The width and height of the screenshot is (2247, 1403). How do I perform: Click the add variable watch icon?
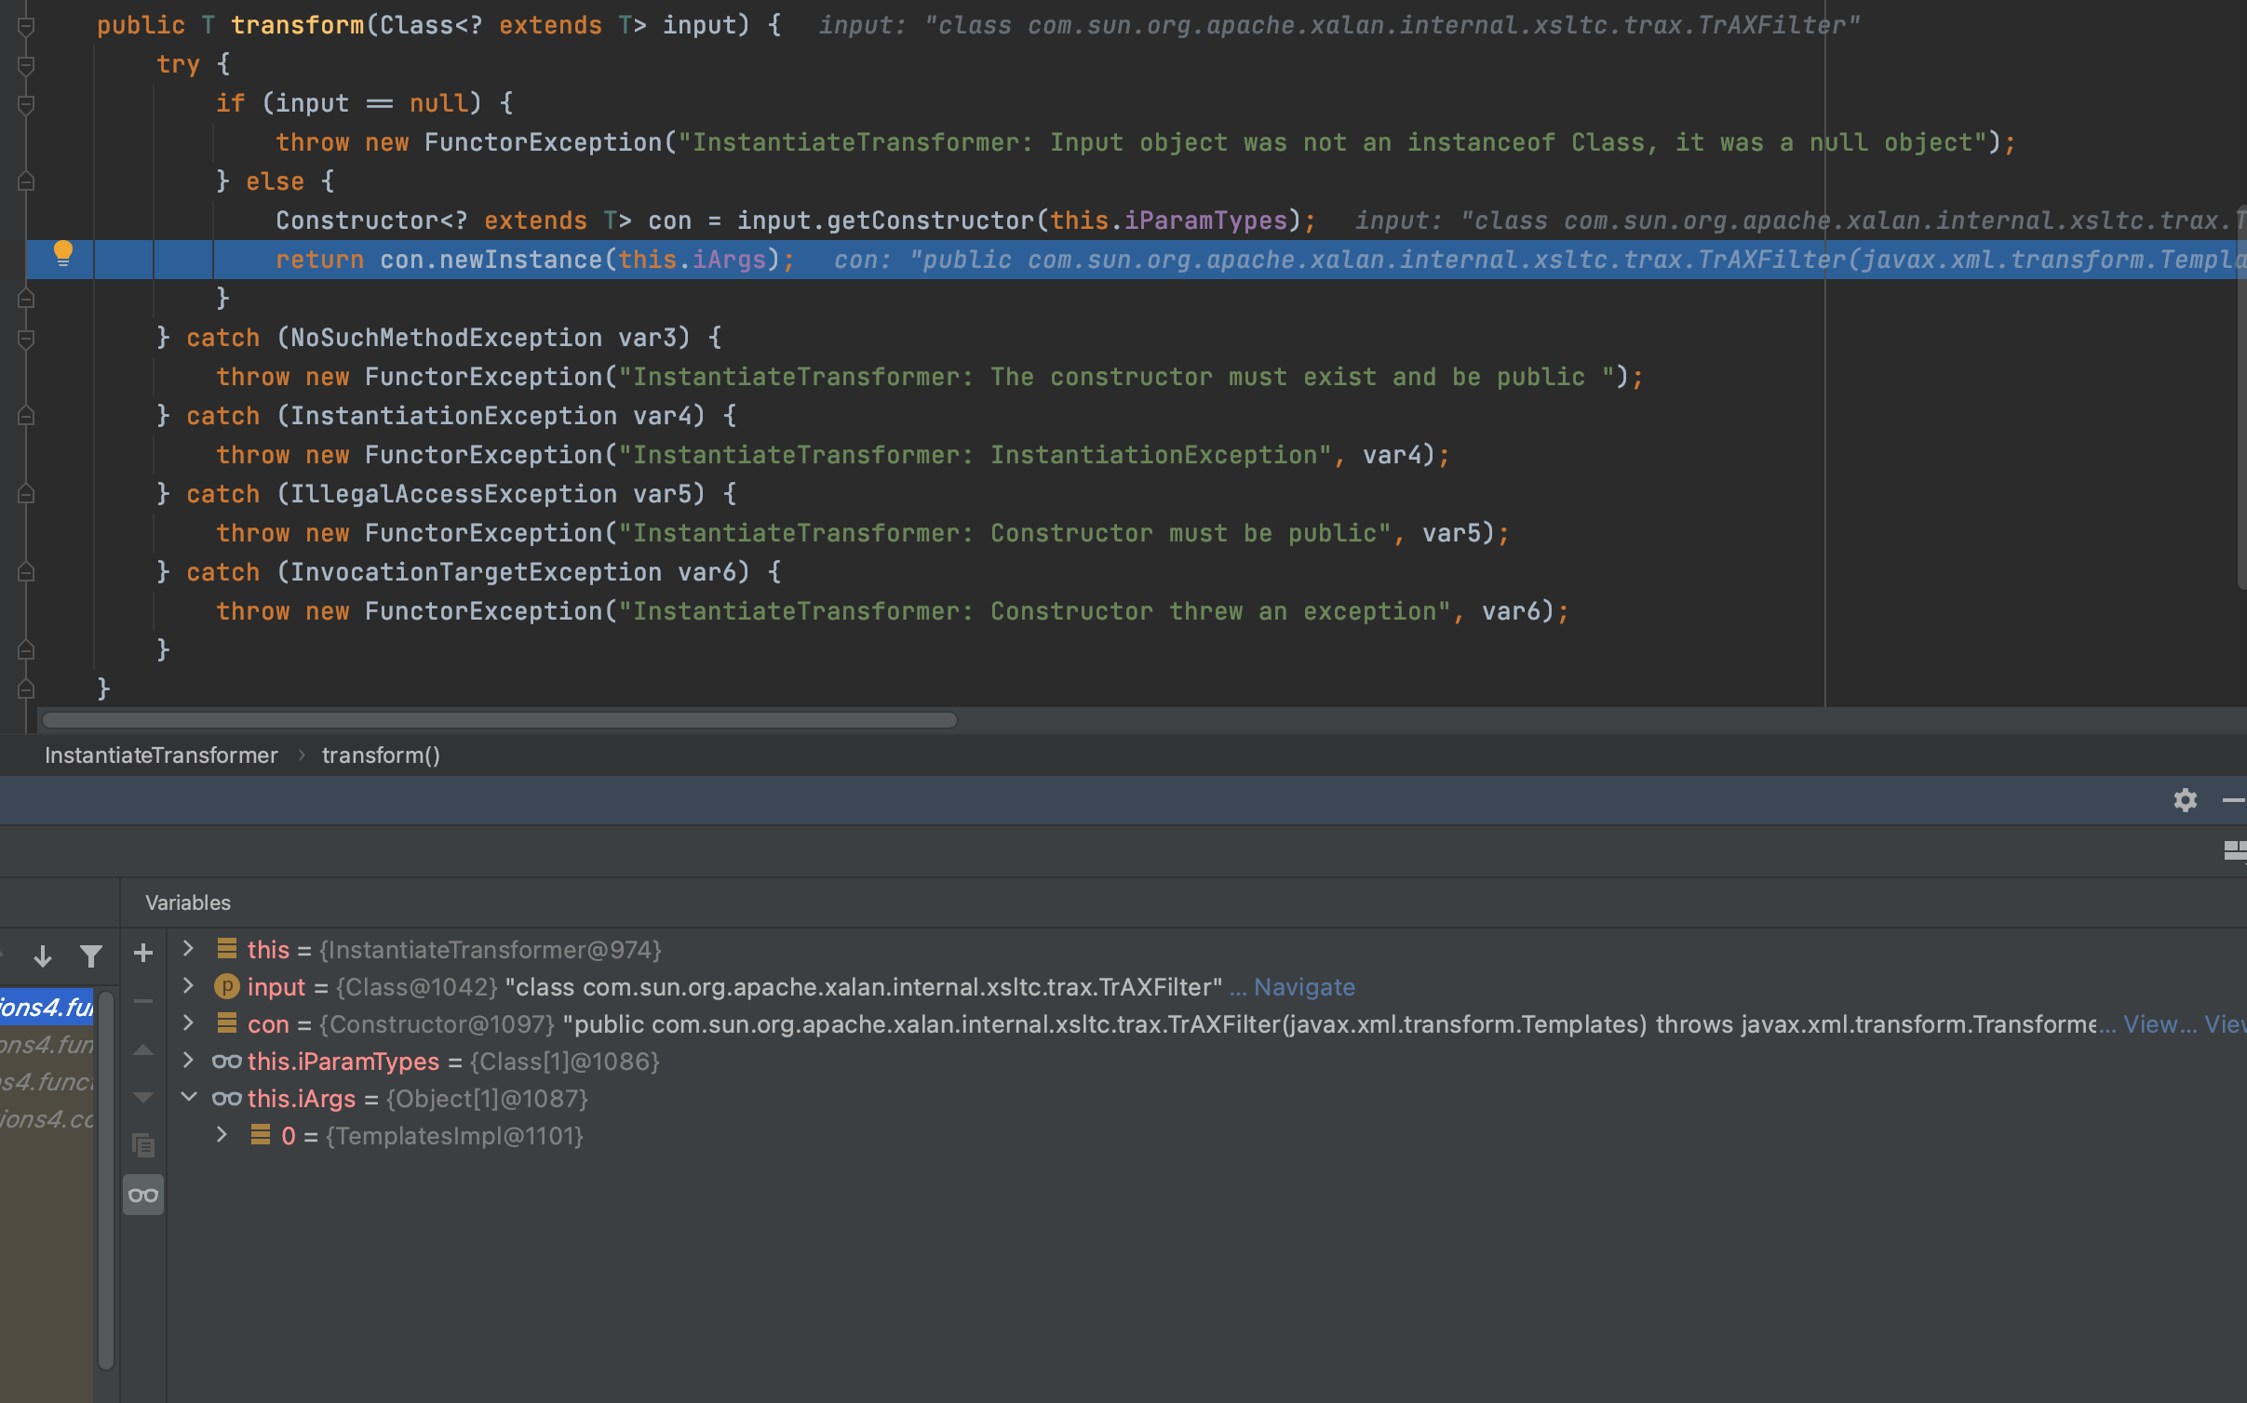144,955
